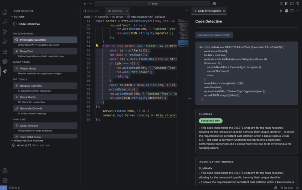Viewport: 302px width, 190px height.
Task: Click the editor minimap
Action: coord(183,33)
